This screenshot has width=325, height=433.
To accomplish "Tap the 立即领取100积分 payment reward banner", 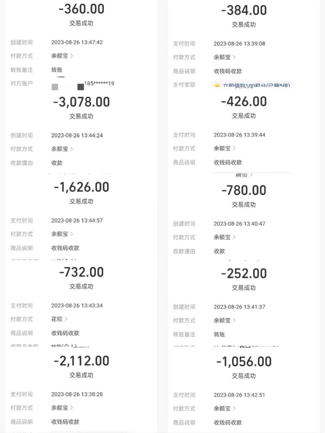I will tap(252, 85).
